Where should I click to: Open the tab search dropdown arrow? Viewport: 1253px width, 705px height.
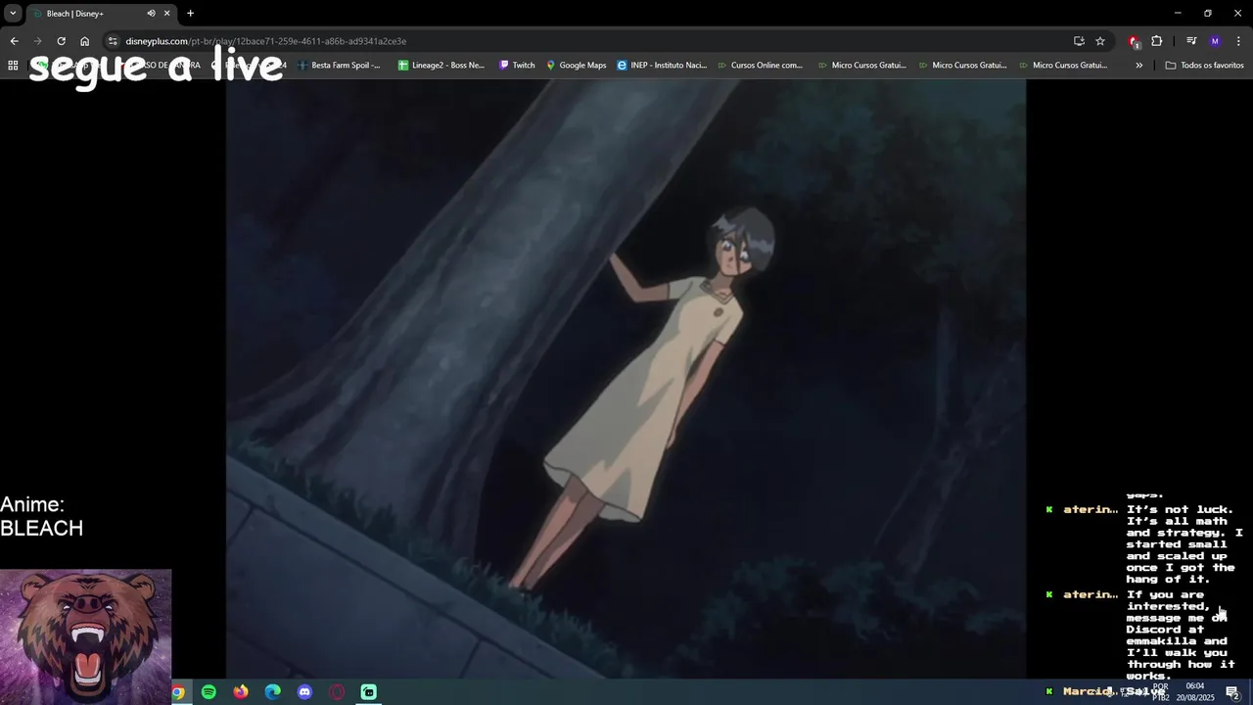[x=13, y=14]
